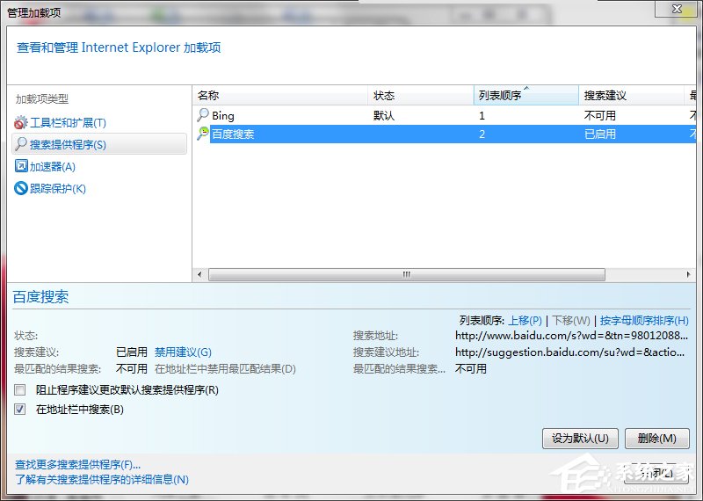Click the Tracking Protection blocked-circle icon

pos(21,188)
